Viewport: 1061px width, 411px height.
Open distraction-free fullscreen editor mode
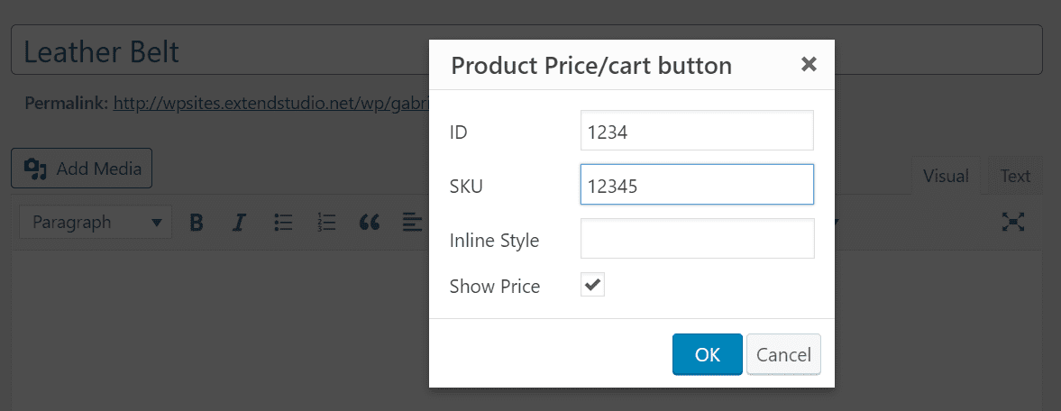1013,222
